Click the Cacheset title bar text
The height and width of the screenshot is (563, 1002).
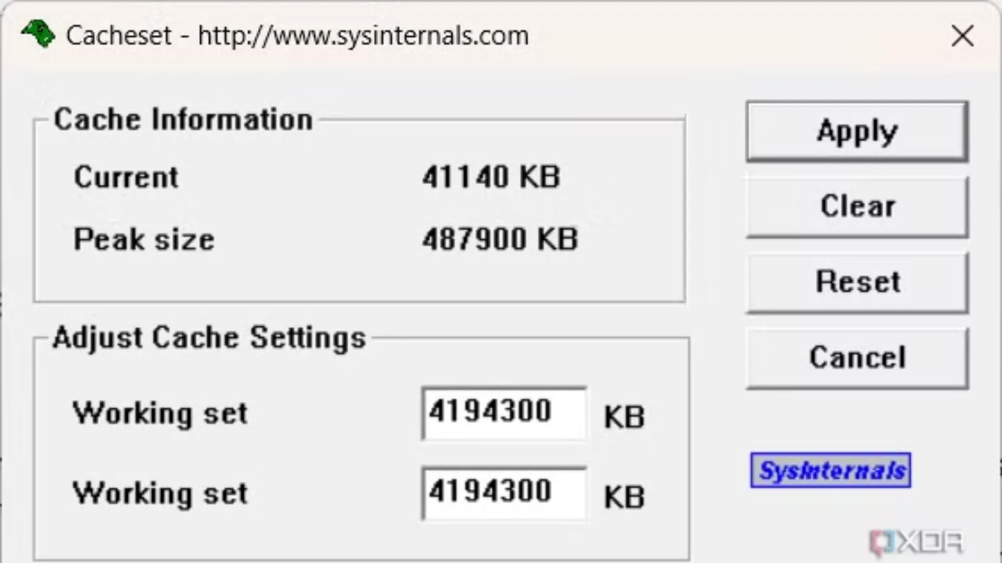click(297, 36)
